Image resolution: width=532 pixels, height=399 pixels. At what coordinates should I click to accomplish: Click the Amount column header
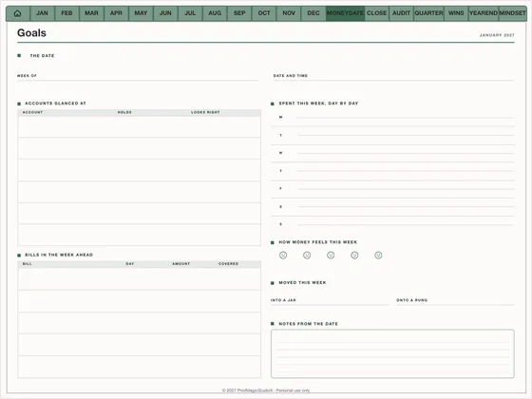(x=180, y=264)
